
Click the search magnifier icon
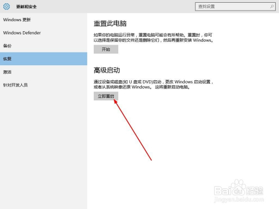click(272, 7)
